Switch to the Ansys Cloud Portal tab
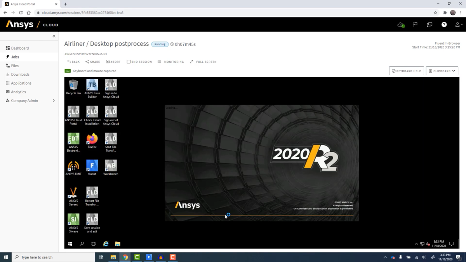 click(31, 4)
